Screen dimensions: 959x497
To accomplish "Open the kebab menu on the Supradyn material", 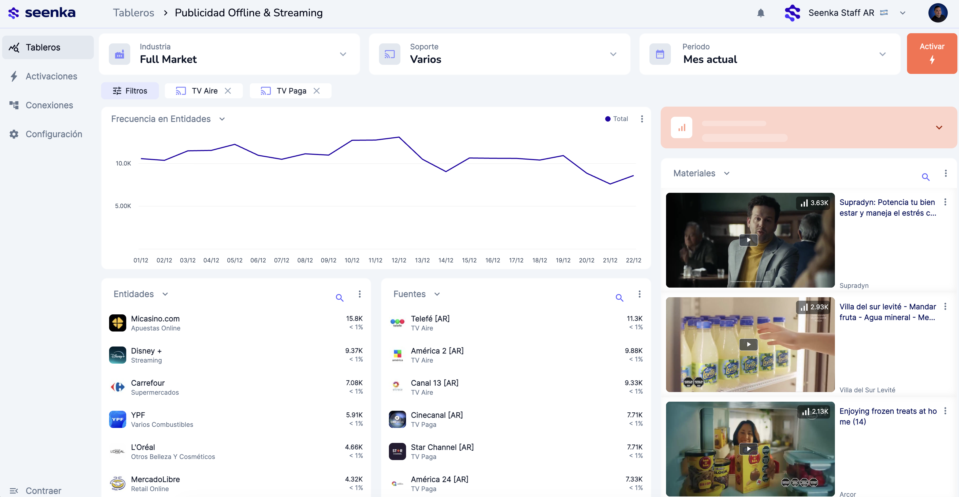I will click(946, 202).
